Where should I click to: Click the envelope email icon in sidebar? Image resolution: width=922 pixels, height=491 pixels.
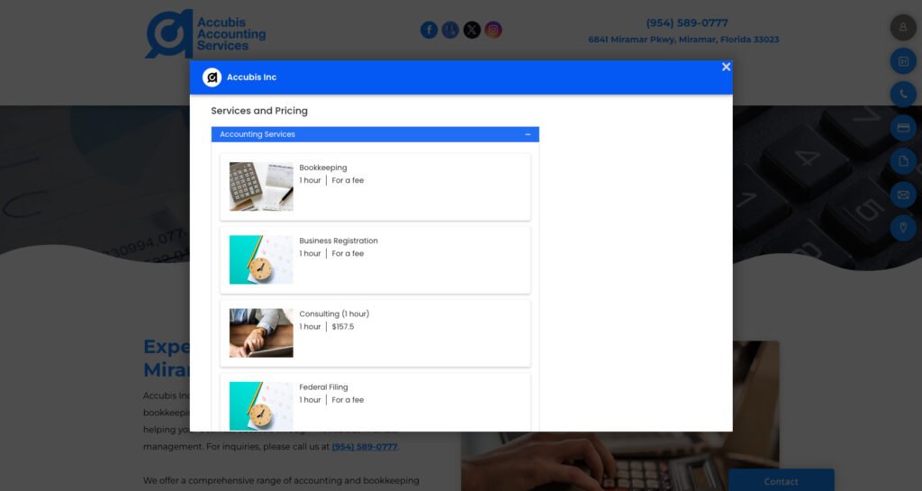click(903, 195)
